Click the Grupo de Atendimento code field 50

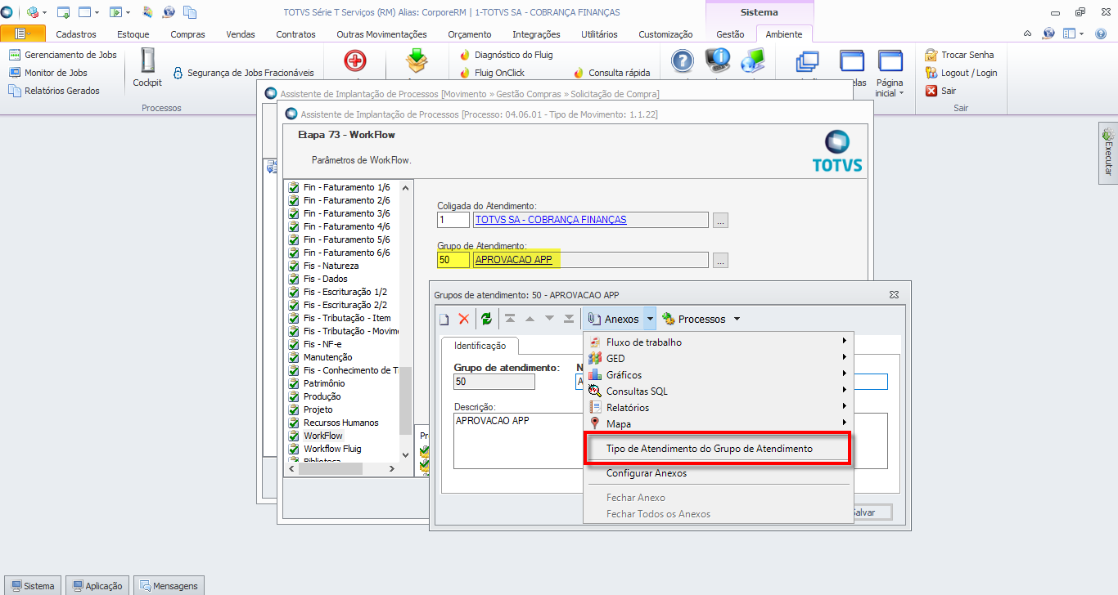pyautogui.click(x=453, y=260)
